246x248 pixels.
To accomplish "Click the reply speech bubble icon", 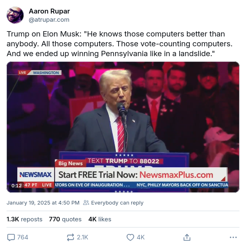I will (x=11, y=237).
